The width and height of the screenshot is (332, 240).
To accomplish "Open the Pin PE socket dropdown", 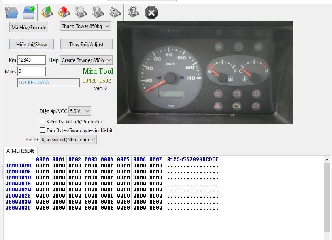I will click(x=68, y=140).
